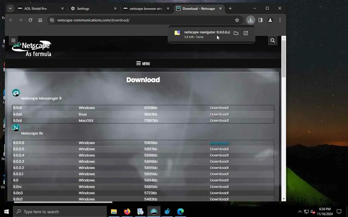Select the 9.0.0.6 version cell
Image resolution: width=348 pixels, height=217 pixels.
pyautogui.click(x=18, y=143)
